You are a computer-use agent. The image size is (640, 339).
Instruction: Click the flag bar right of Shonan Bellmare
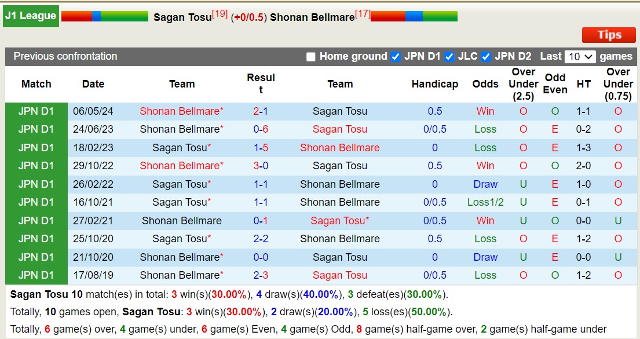pos(413,16)
